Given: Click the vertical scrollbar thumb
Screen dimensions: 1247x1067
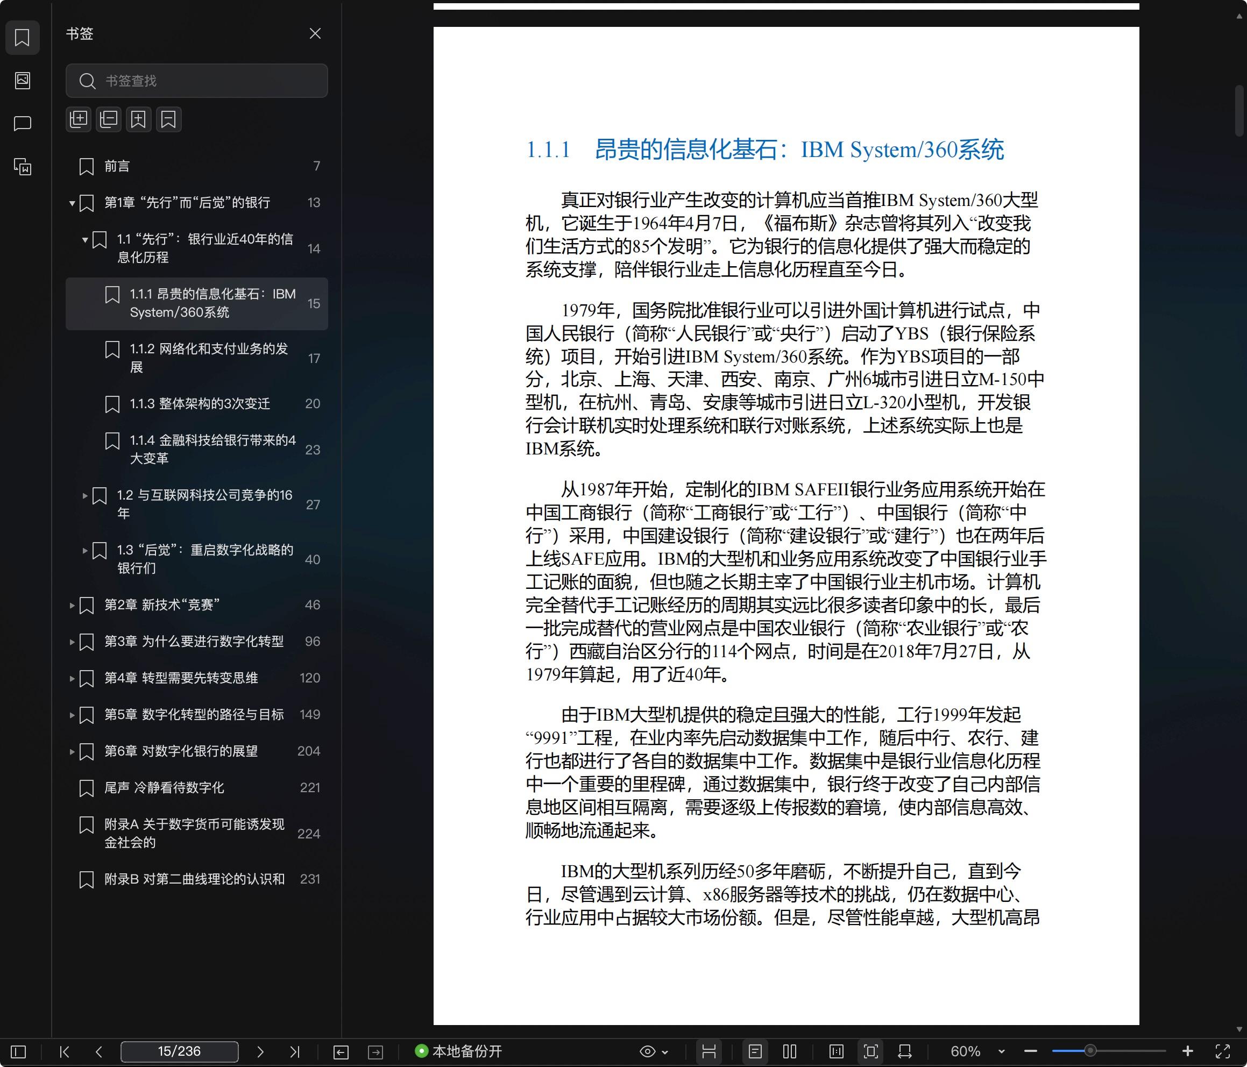Looking at the screenshot, I should click(x=1239, y=111).
